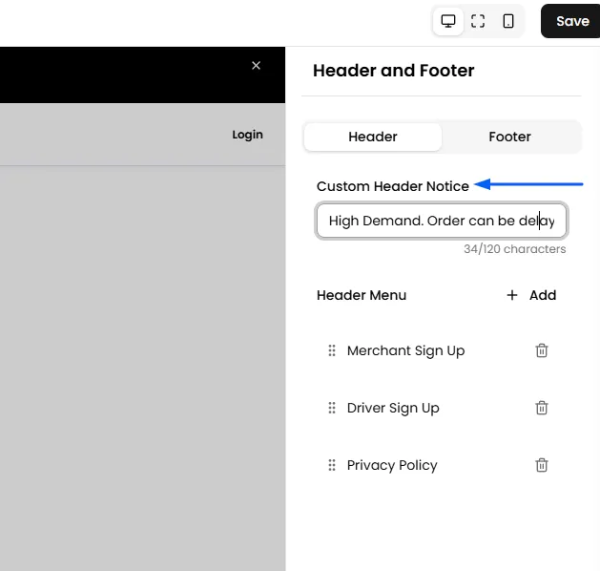Select the Footer tab
The width and height of the screenshot is (600, 571).
click(x=509, y=137)
